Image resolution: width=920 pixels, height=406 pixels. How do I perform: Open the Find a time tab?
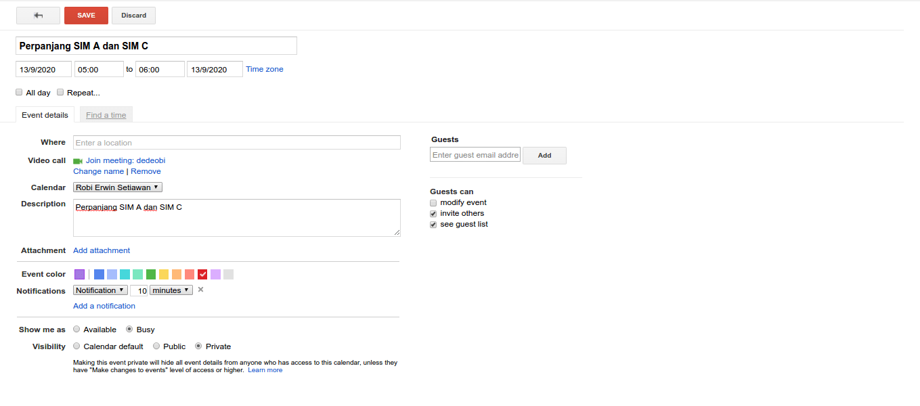click(x=106, y=115)
